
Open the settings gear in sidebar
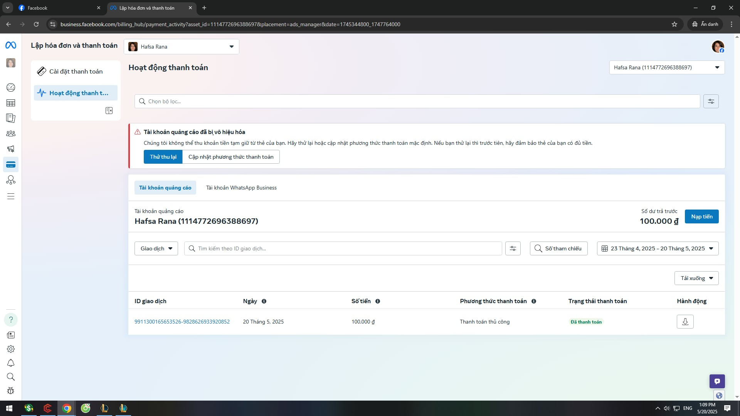[11, 349]
